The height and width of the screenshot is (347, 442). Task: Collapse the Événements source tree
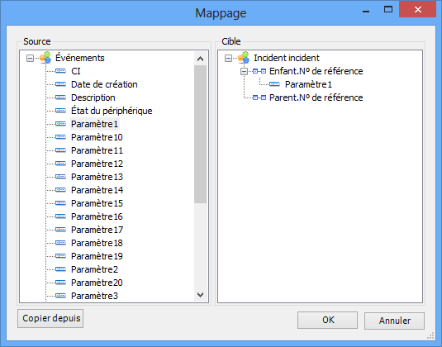30,59
